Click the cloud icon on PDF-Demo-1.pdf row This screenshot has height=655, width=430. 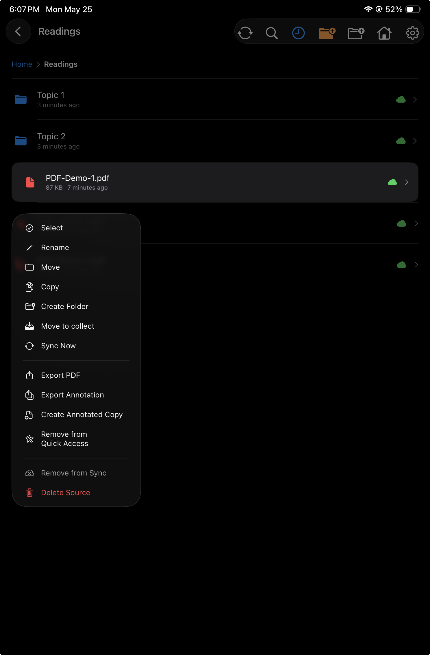(x=392, y=182)
